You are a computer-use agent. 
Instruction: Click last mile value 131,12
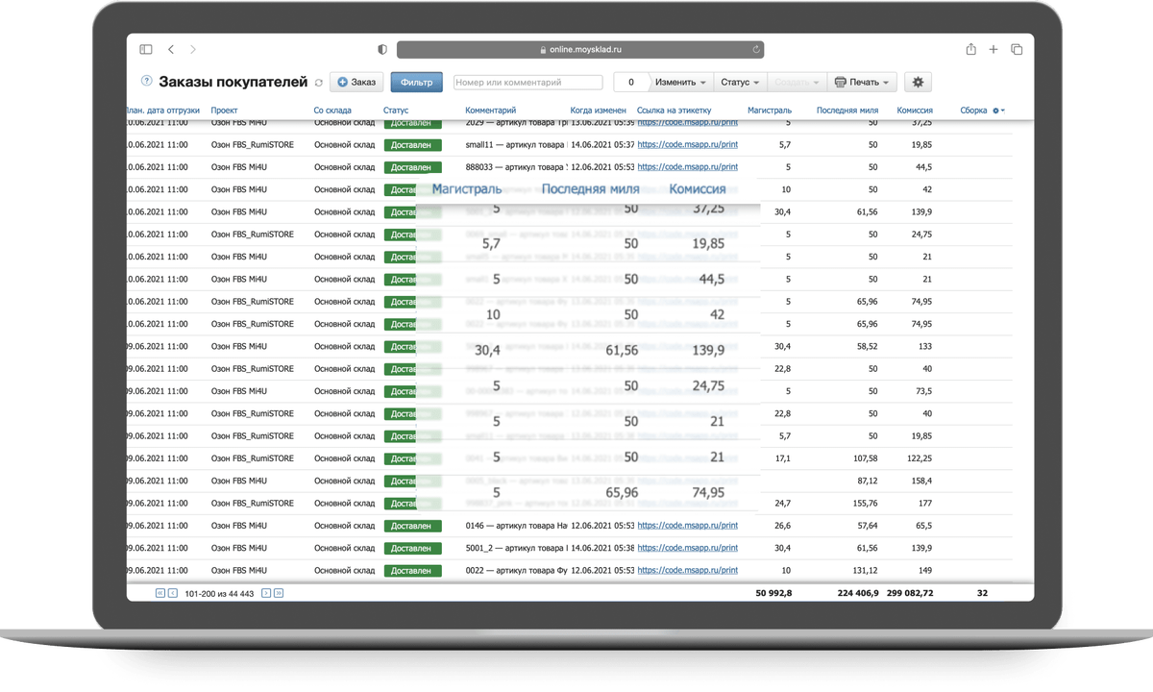(865, 571)
